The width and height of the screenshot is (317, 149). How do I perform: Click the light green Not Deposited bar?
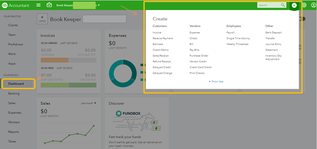coord(55,85)
